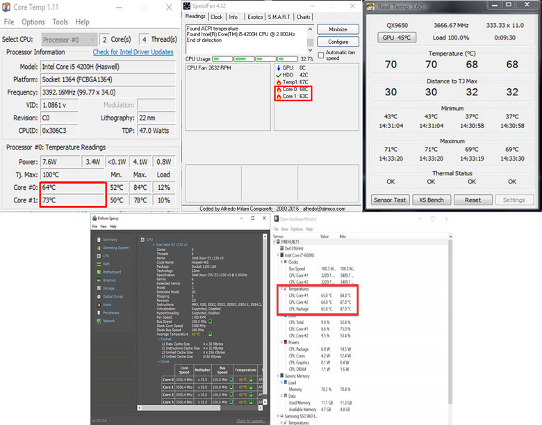Screen dimensions: 542x425
Task: Click the Graphics icon in Speccy sidebar
Action: click(97, 280)
